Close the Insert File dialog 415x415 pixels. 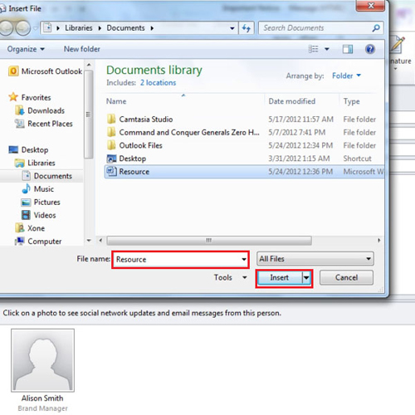click(370, 6)
